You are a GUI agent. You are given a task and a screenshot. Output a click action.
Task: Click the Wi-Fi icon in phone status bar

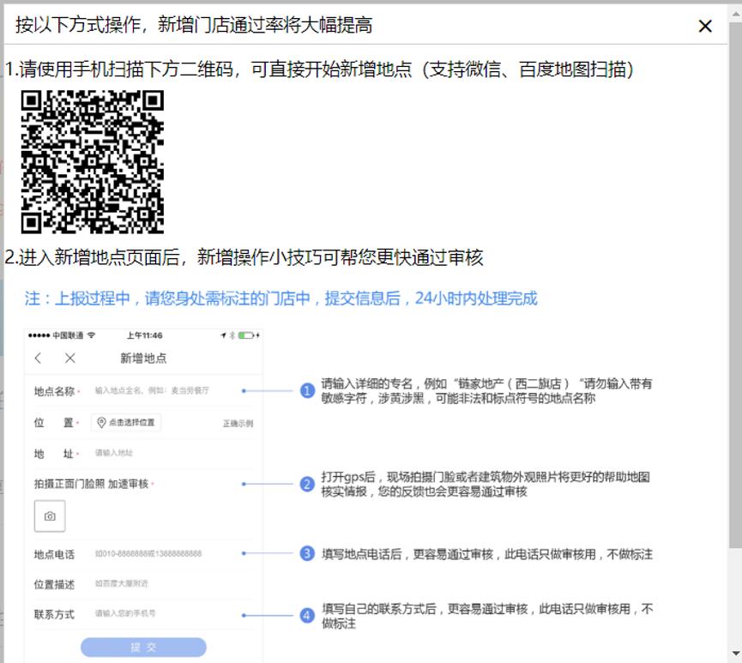pyautogui.click(x=89, y=335)
